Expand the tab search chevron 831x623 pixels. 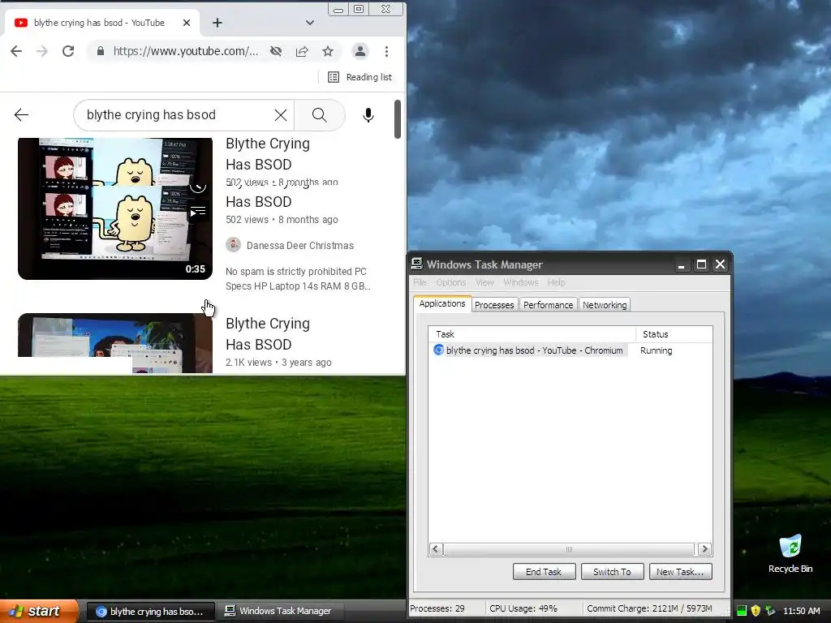click(x=310, y=23)
